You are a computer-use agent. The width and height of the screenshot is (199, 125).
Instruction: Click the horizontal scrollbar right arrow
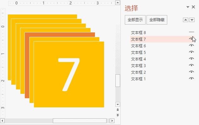112,121
